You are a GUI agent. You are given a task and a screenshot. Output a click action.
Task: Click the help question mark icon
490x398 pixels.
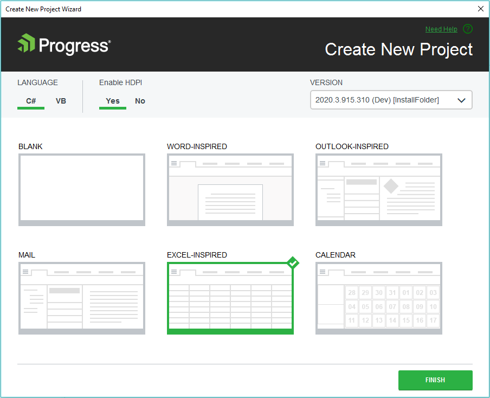pos(467,29)
